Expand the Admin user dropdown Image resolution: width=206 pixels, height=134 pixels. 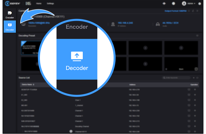[191, 4]
